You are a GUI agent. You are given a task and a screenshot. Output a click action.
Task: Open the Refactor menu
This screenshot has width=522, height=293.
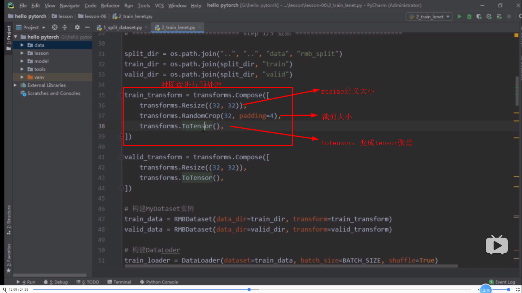tap(110, 6)
